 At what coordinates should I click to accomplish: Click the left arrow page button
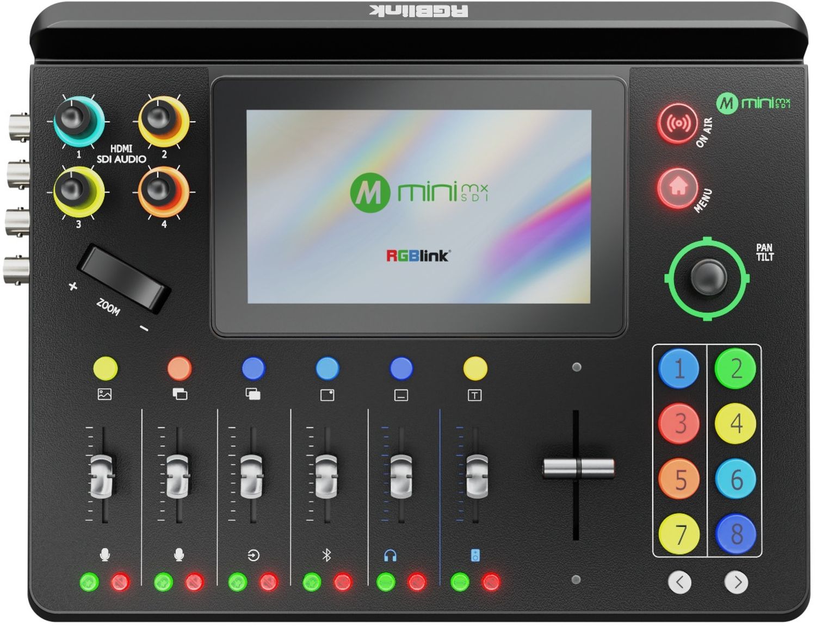point(679,582)
